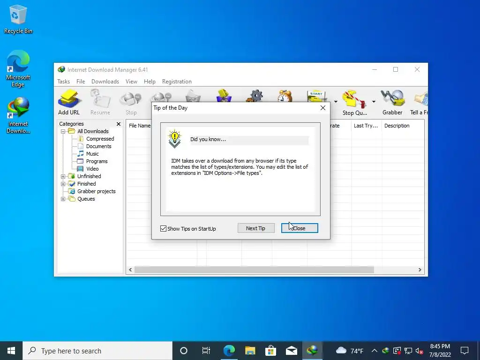
Task: Select Microsoft Edge desktop shortcut
Action: (18, 69)
